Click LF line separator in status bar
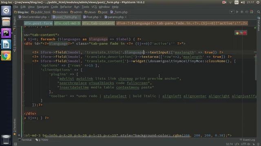Screen dimensions: 261x146 pos(237,144)
